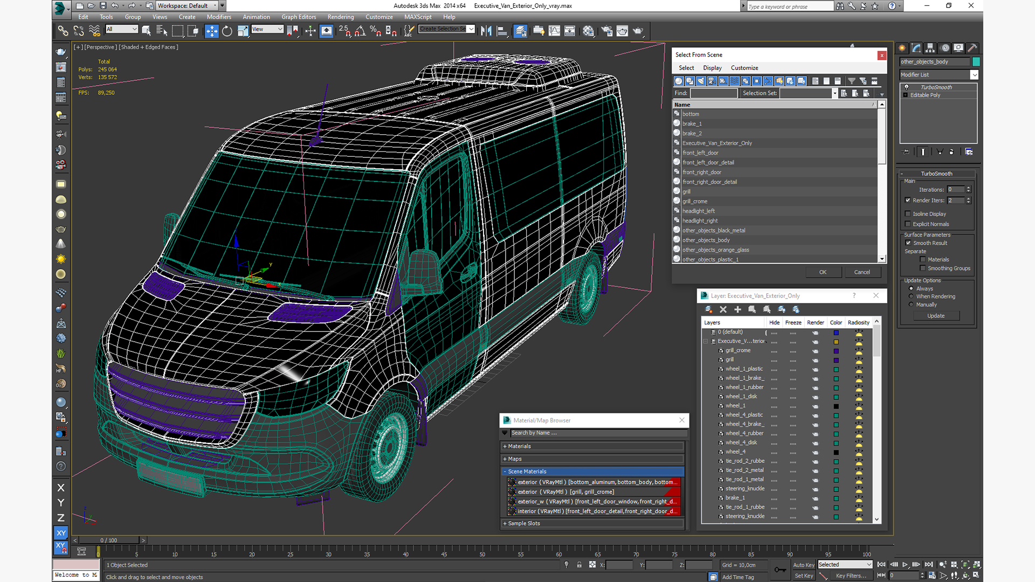Open the selection filter All dropdown
Screen dimensions: 1035x582
[122, 29]
